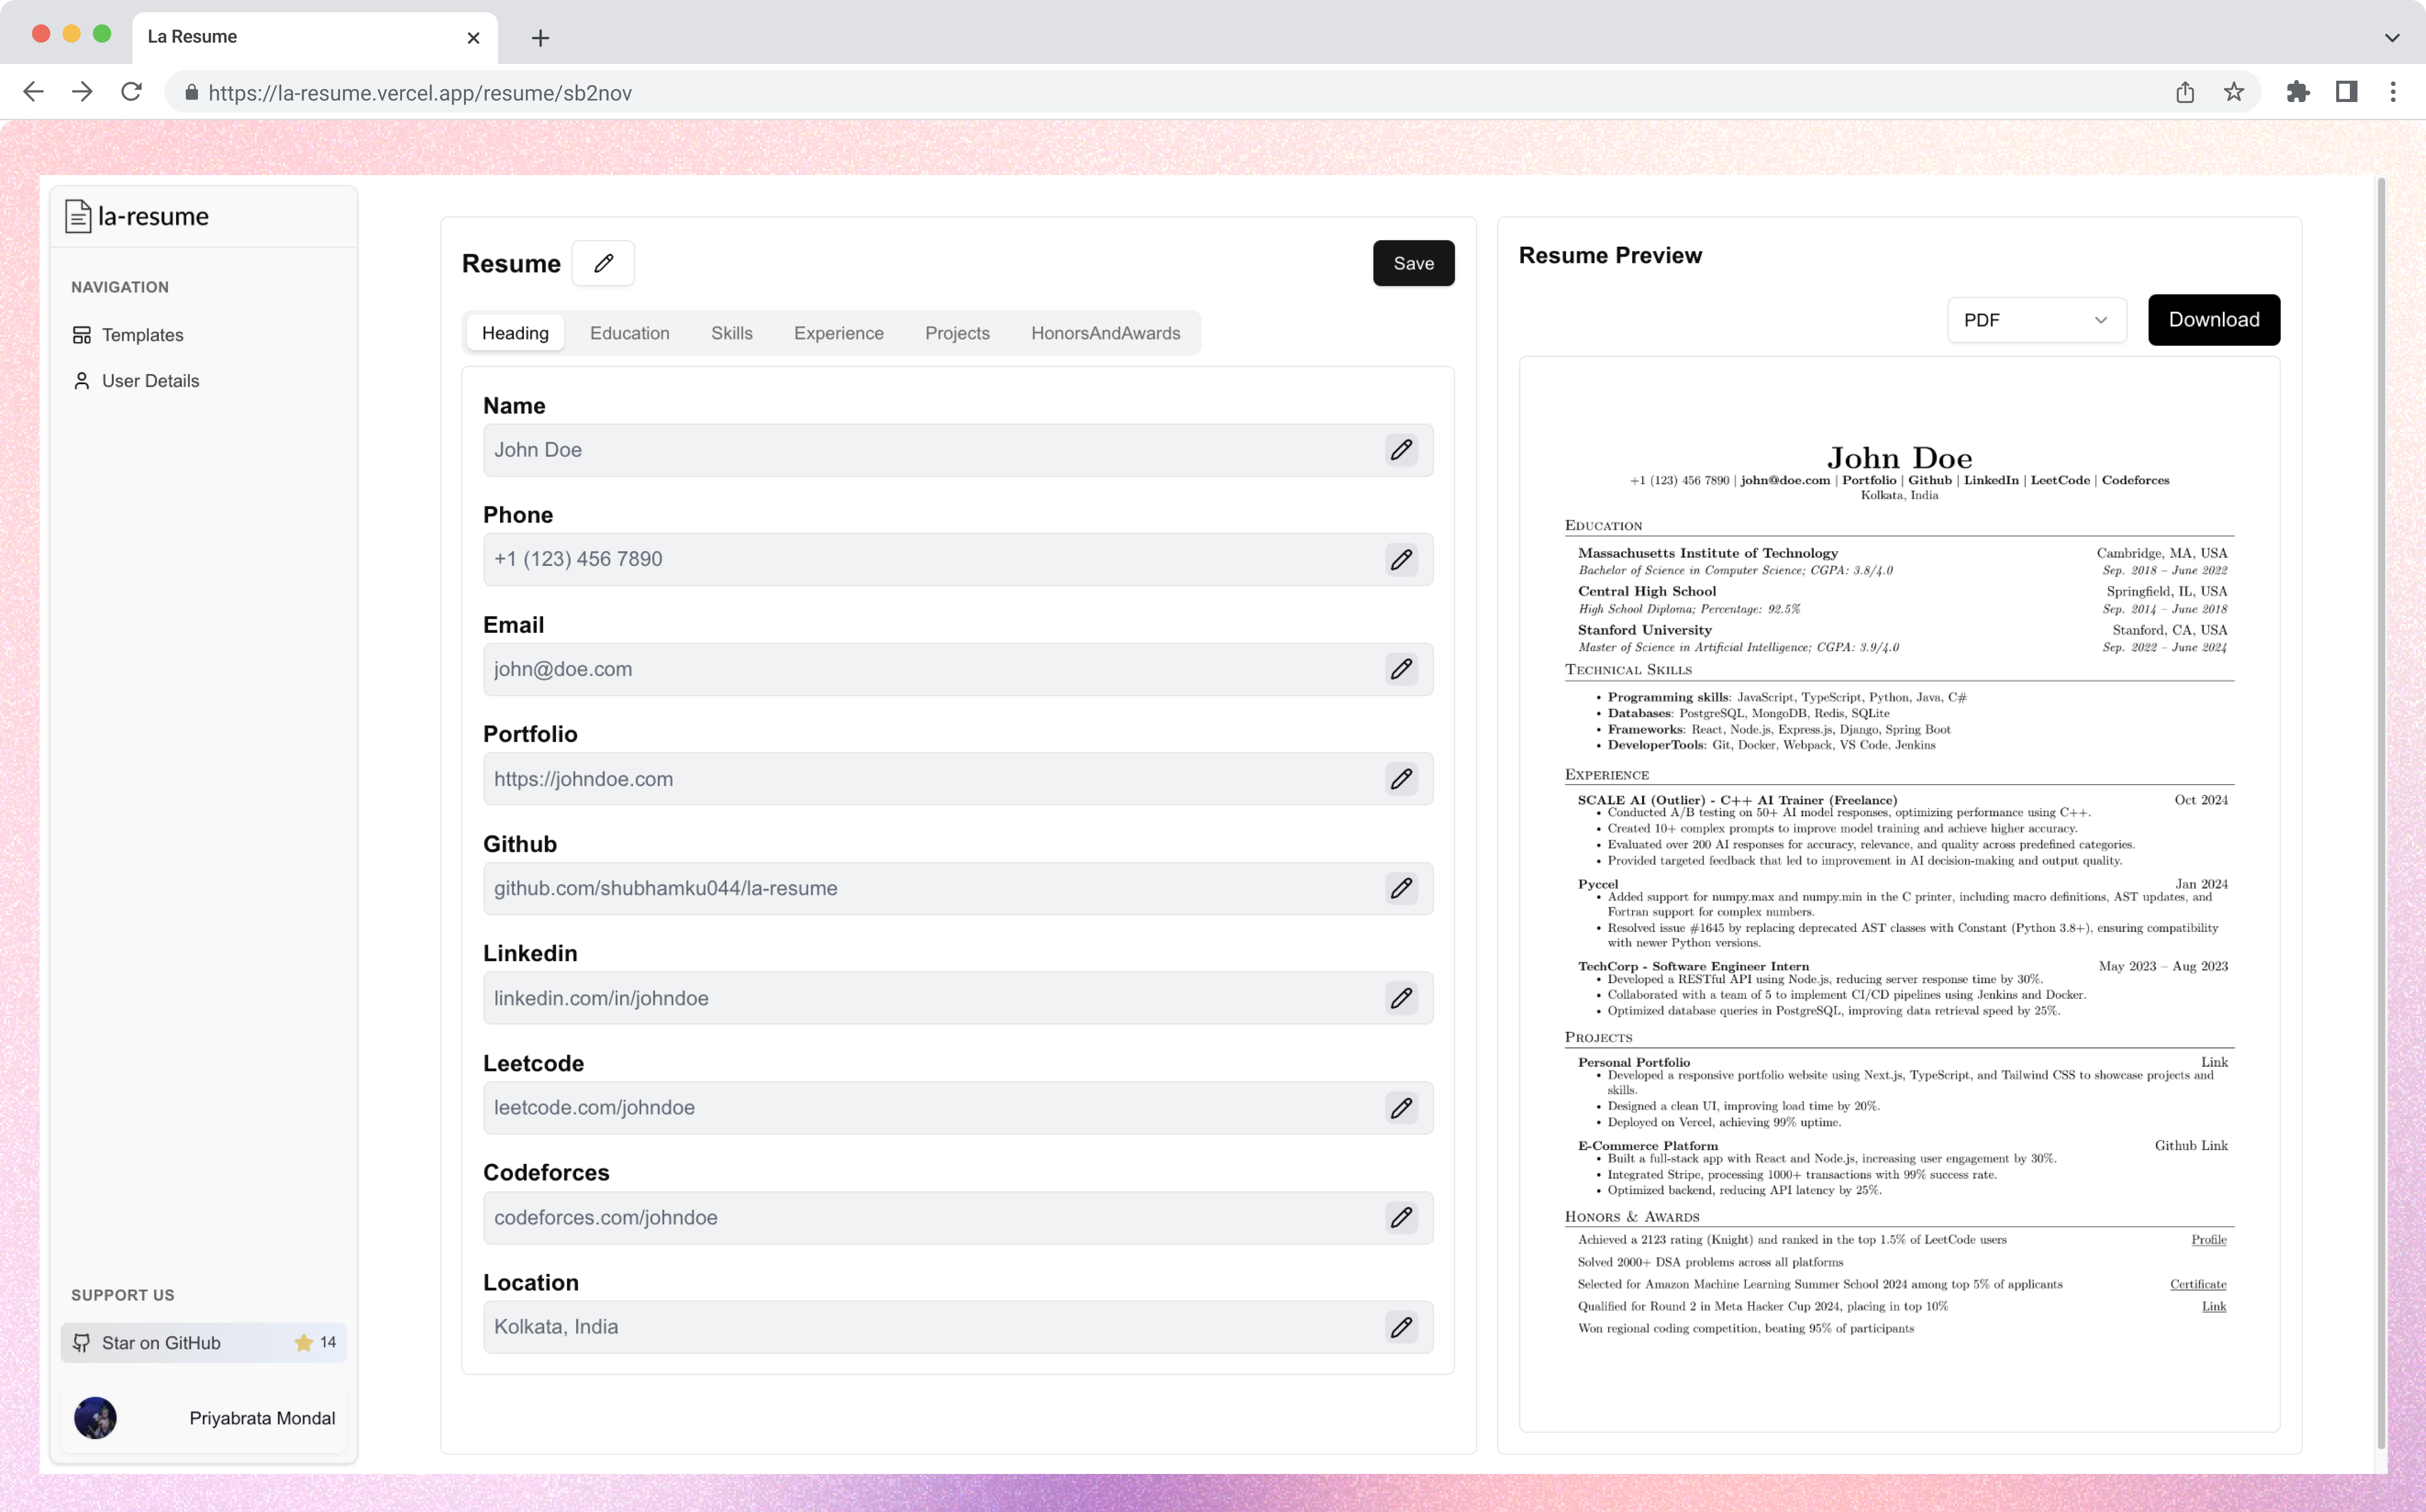
Task: Edit the Portfolio URL
Action: pyautogui.click(x=1401, y=778)
